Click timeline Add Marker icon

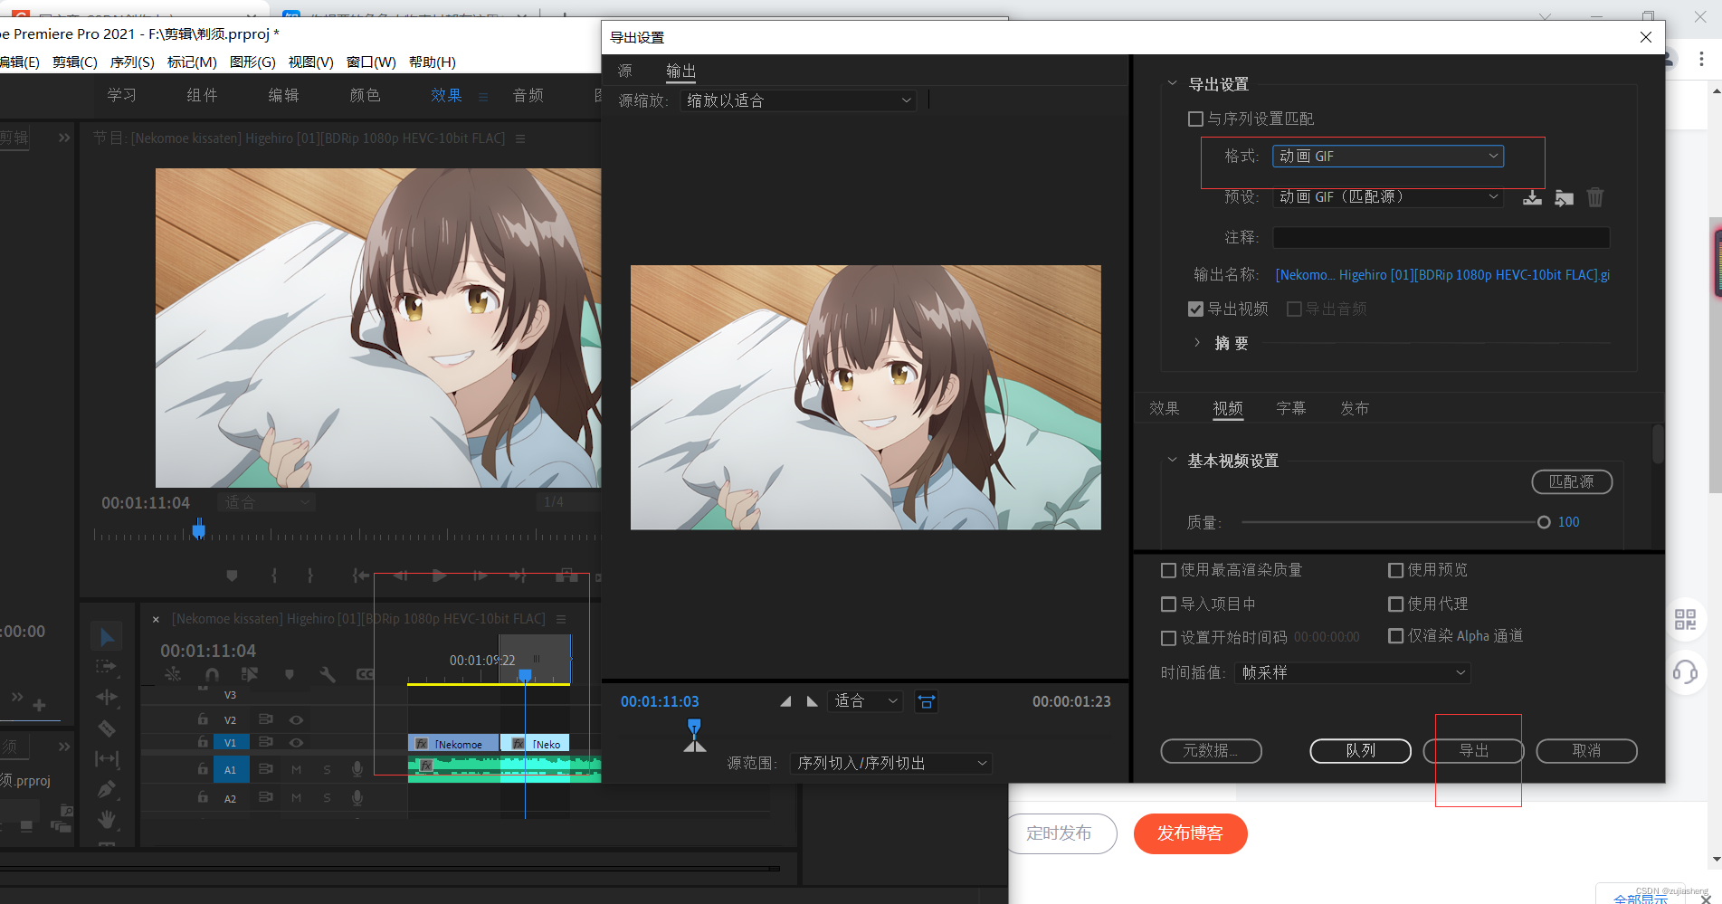[x=290, y=674]
